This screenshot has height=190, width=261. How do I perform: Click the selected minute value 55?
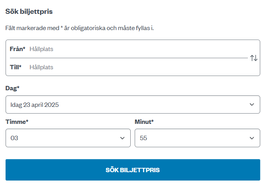[143, 138]
